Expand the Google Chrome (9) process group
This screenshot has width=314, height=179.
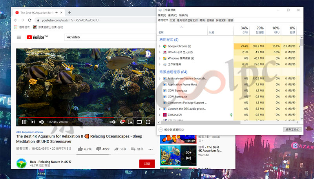(x=160, y=46)
